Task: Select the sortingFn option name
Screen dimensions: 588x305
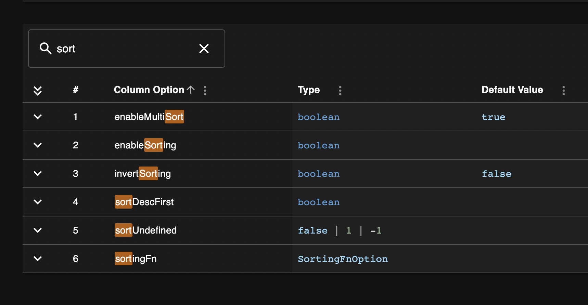Action: [136, 258]
